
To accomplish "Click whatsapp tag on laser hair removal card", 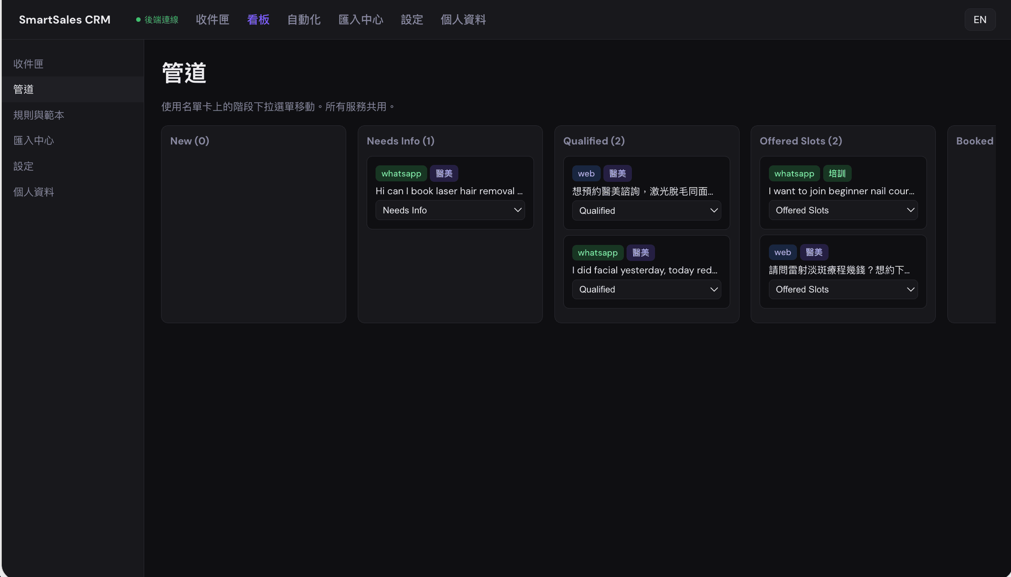I will (x=401, y=173).
